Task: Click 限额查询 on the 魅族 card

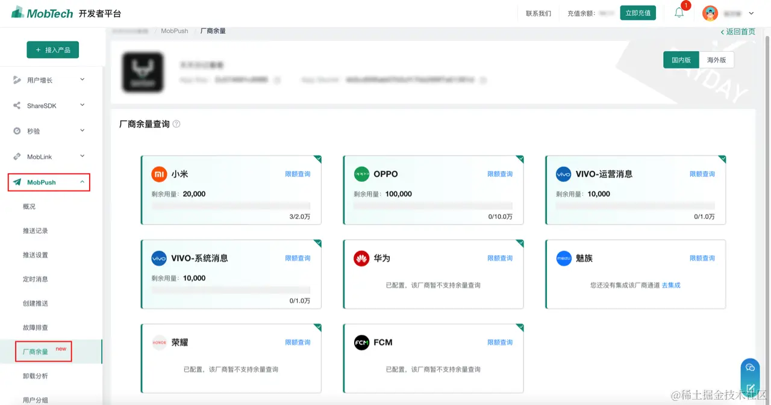Action: click(702, 258)
